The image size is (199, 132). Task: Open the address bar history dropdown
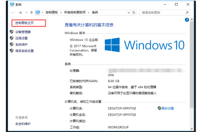(129, 13)
